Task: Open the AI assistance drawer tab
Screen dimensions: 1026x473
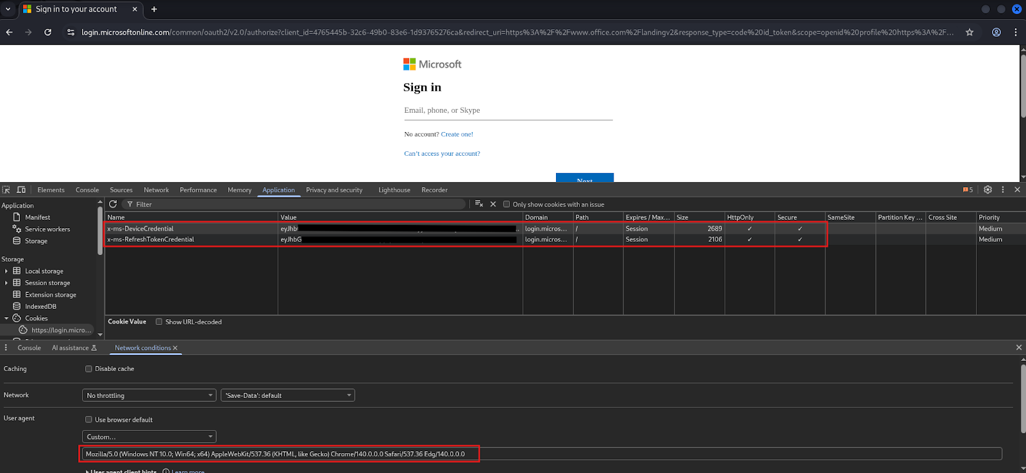Action: pos(74,348)
